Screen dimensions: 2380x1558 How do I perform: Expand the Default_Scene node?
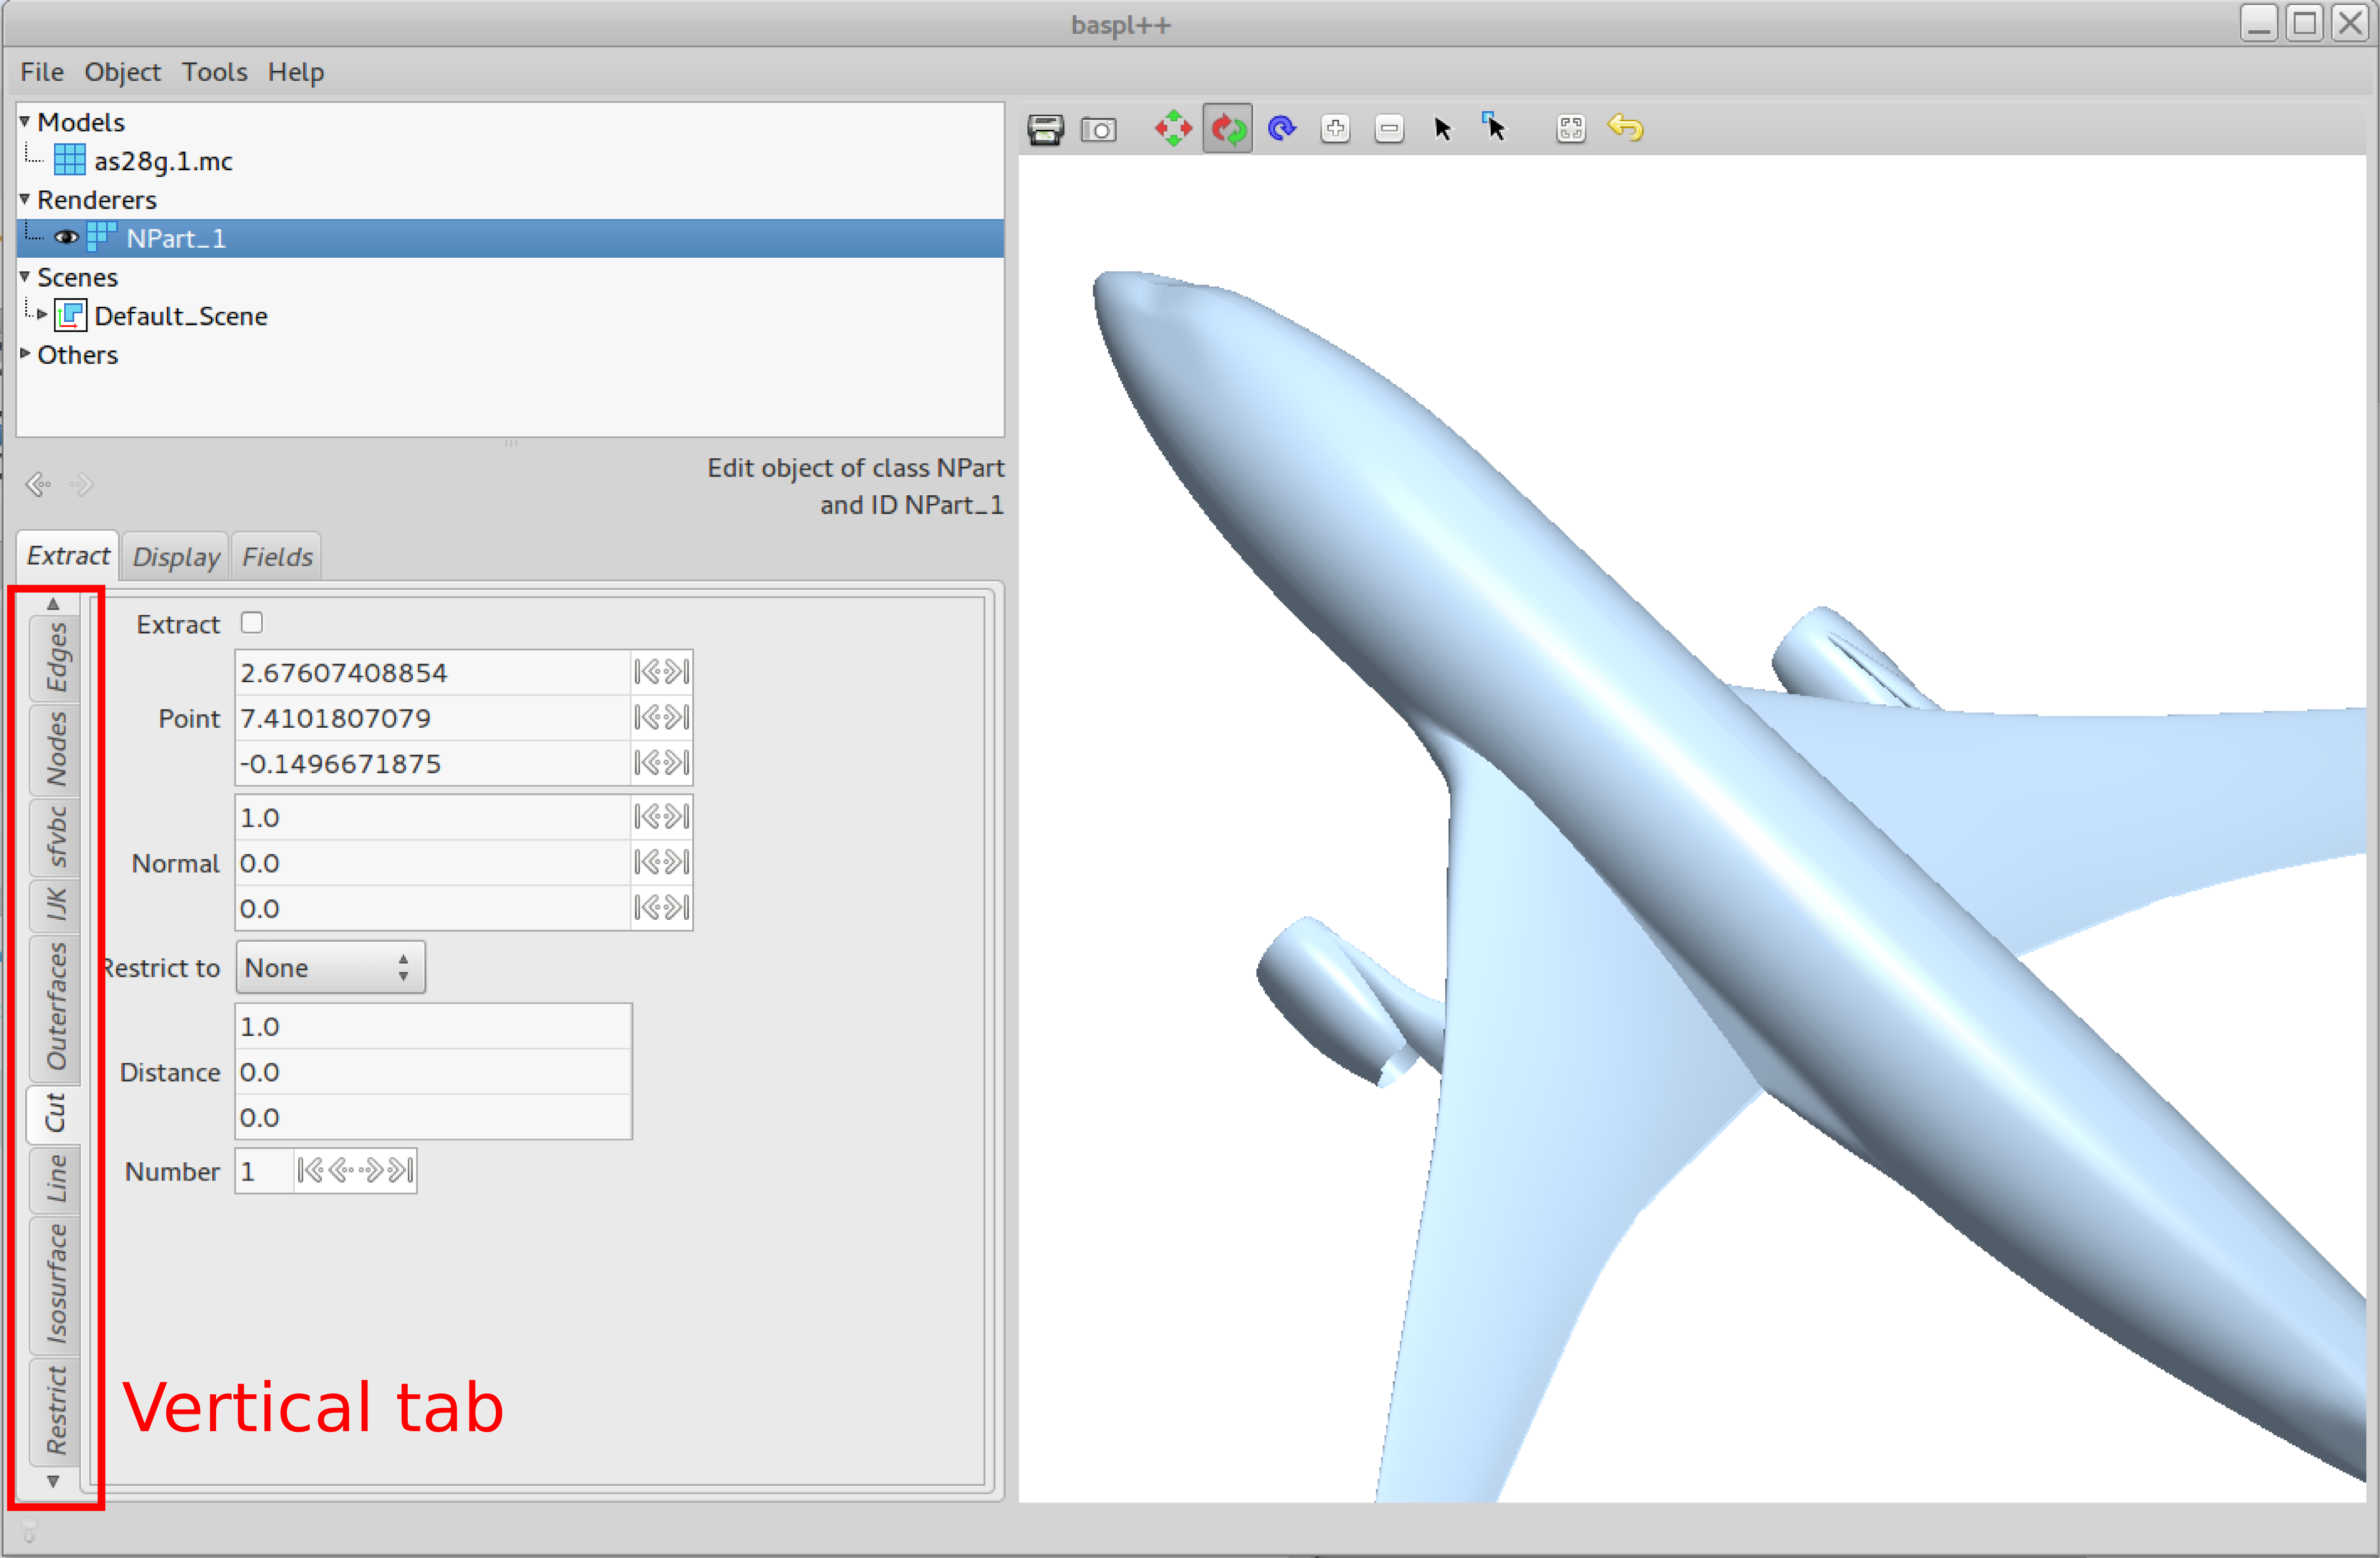pos(42,315)
